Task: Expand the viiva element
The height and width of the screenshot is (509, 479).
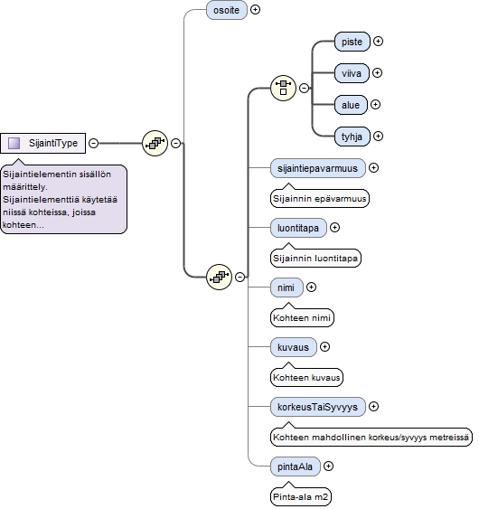Action: tap(377, 72)
